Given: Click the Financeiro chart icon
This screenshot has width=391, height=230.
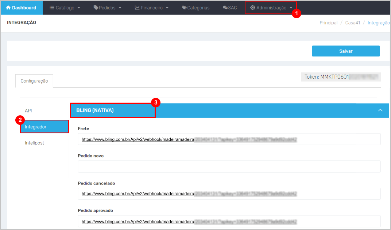Looking at the screenshot, I should [x=137, y=8].
